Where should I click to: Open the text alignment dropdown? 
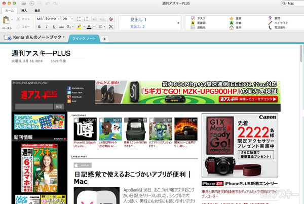[x=102, y=27]
